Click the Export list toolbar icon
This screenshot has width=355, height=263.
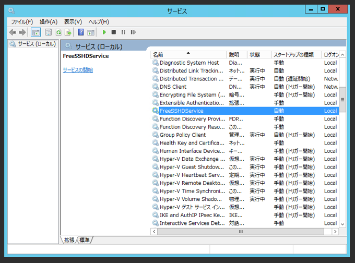[68, 32]
